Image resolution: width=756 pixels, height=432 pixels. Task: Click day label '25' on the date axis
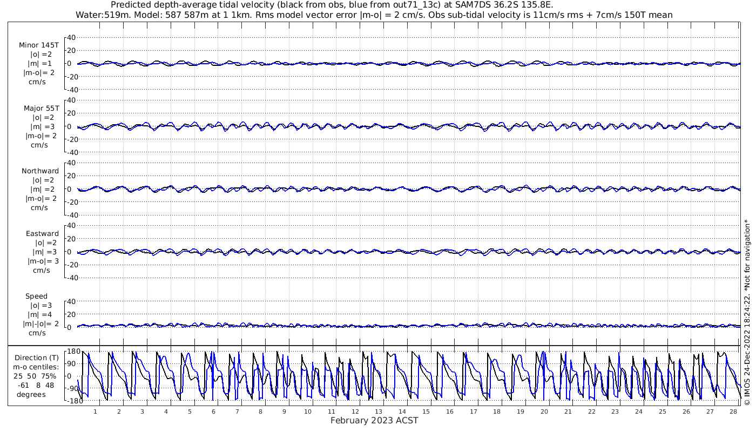click(x=662, y=411)
